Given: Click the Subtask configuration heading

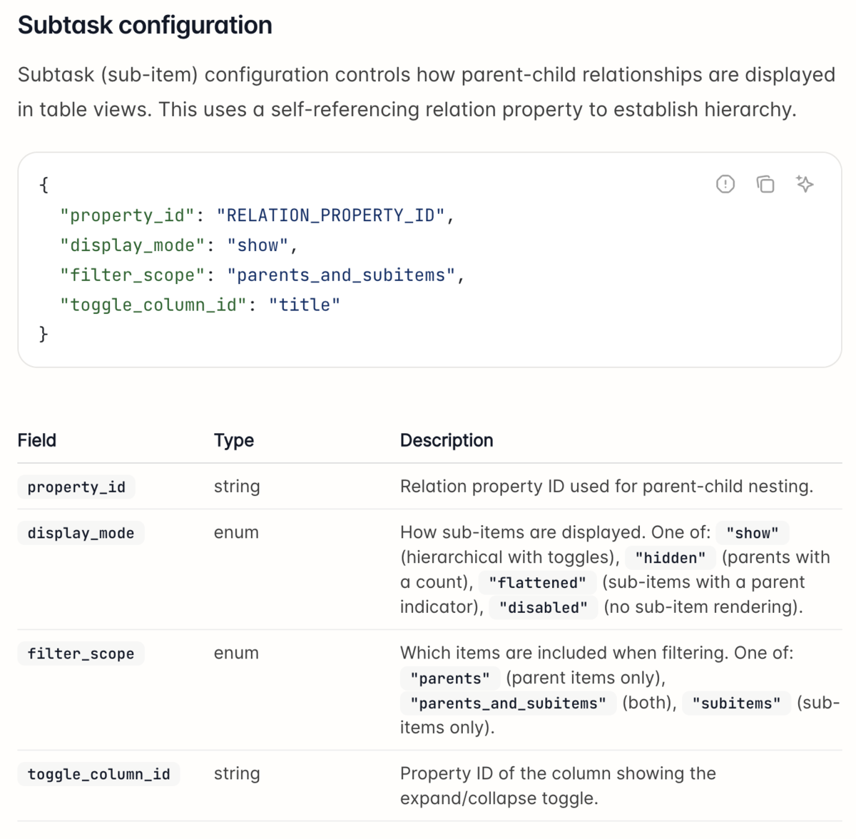Looking at the screenshot, I should 145,25.
